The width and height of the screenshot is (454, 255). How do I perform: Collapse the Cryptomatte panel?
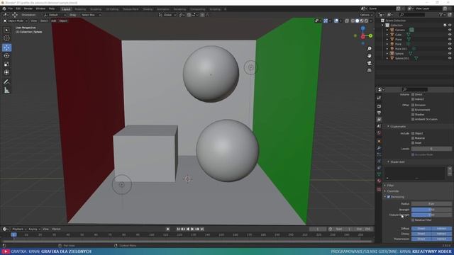coord(388,126)
